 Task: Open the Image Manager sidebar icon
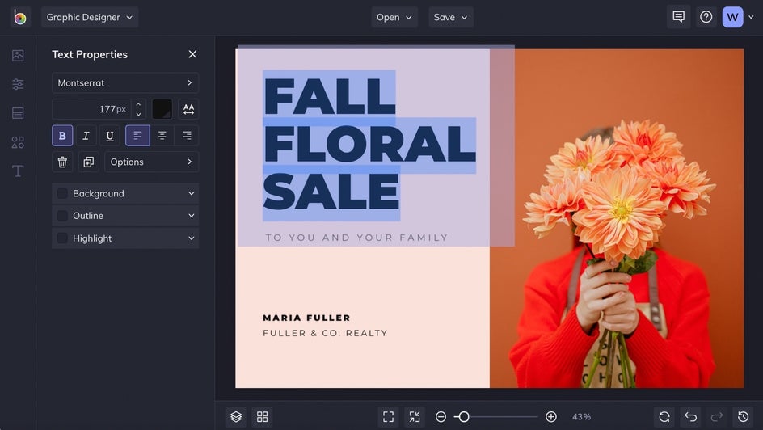point(18,56)
